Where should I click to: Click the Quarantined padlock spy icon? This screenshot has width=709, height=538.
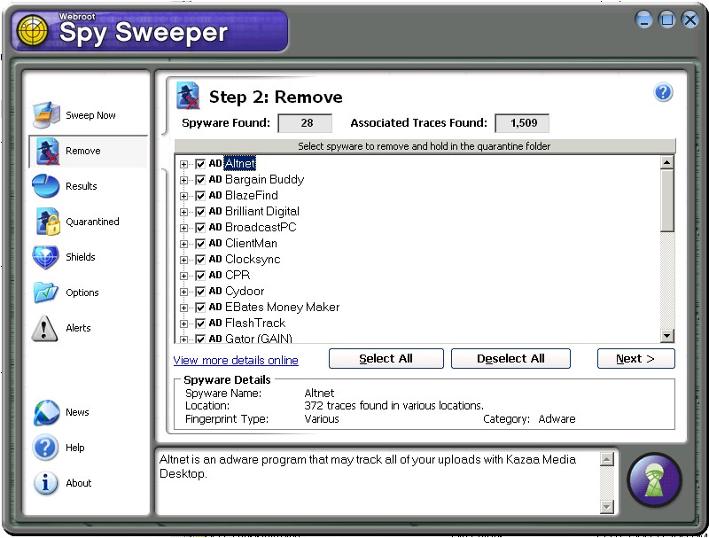click(x=49, y=222)
